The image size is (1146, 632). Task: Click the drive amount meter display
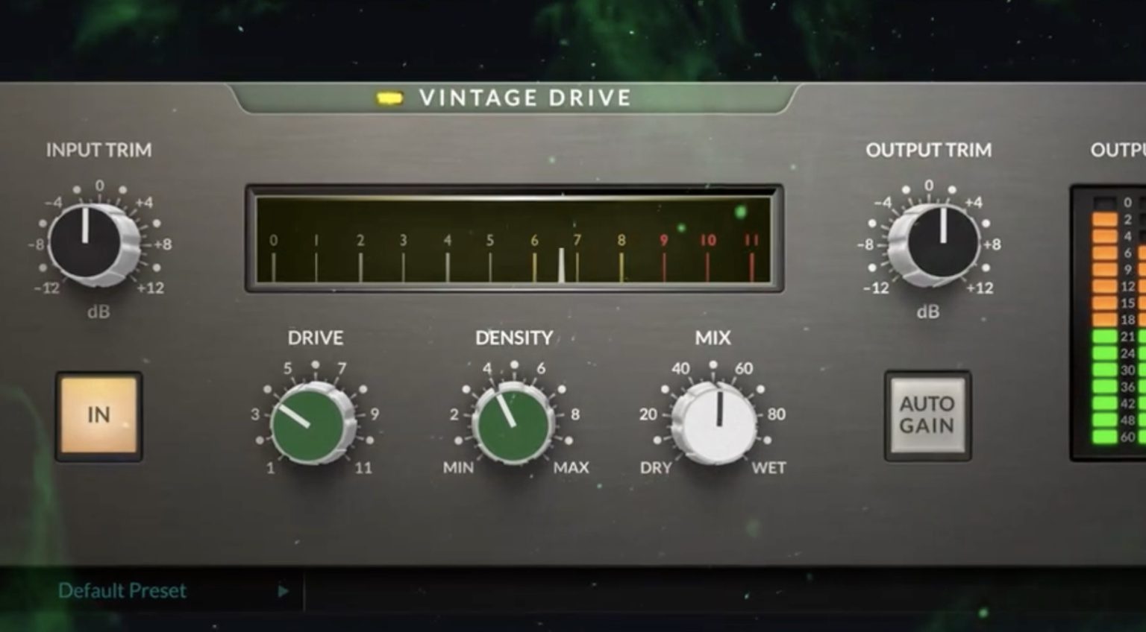pyautogui.click(x=513, y=238)
